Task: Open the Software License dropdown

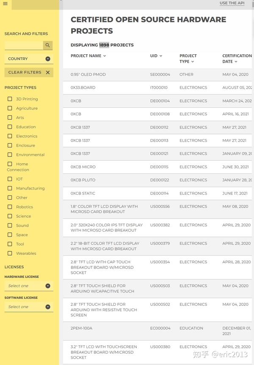Action: [29, 307]
